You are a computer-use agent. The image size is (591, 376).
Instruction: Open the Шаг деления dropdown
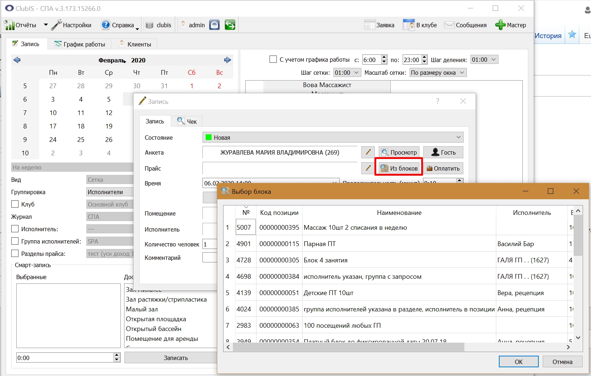(484, 60)
